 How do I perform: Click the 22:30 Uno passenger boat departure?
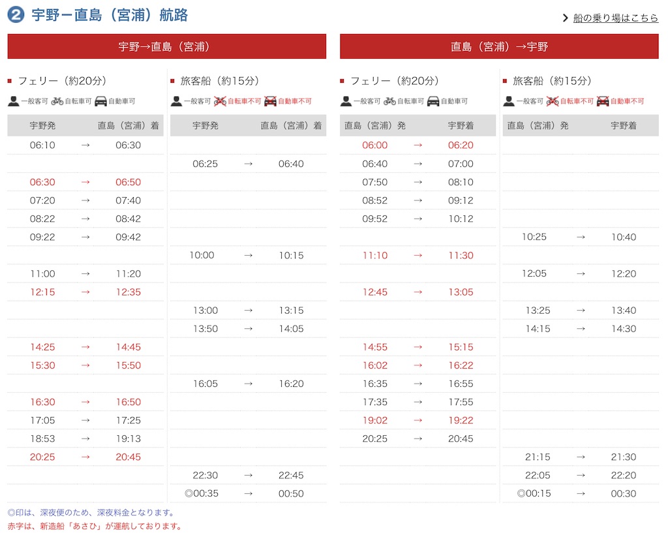205,476
